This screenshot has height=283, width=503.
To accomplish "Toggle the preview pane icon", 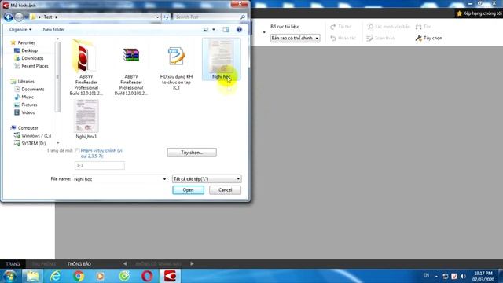I will pyautogui.click(x=226, y=30).
